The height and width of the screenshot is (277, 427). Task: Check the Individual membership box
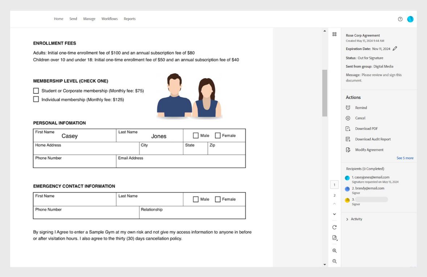tap(36, 99)
